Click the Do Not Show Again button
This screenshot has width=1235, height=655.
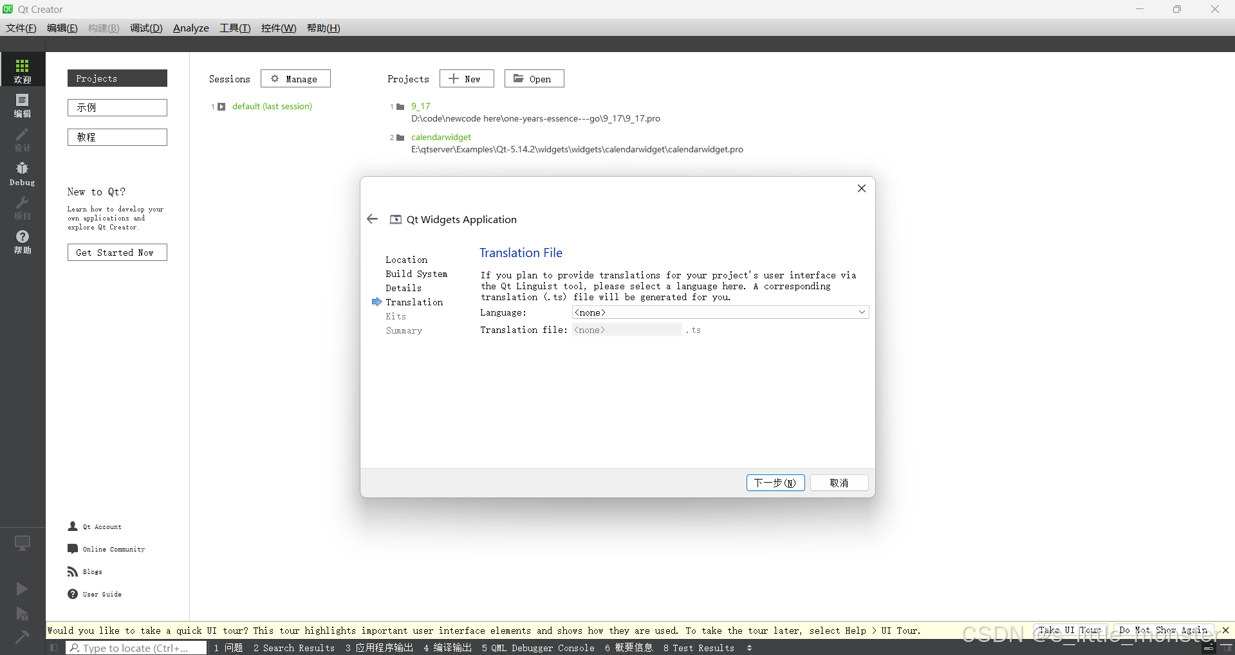click(1164, 631)
